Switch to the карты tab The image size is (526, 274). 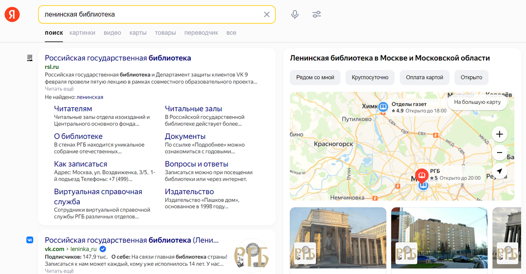138,33
